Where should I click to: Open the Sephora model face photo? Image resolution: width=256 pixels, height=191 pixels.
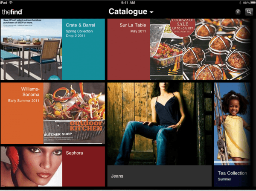point(31,166)
